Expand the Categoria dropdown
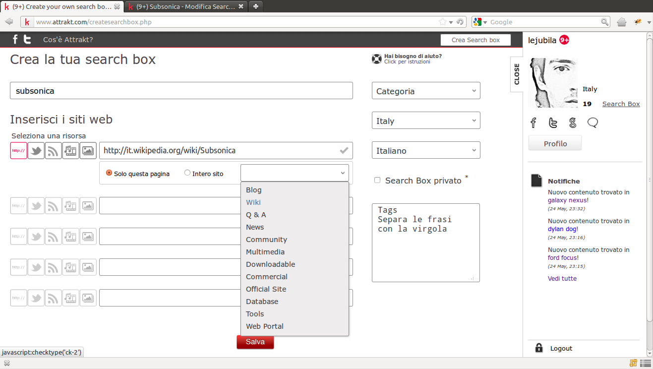 [x=426, y=91]
